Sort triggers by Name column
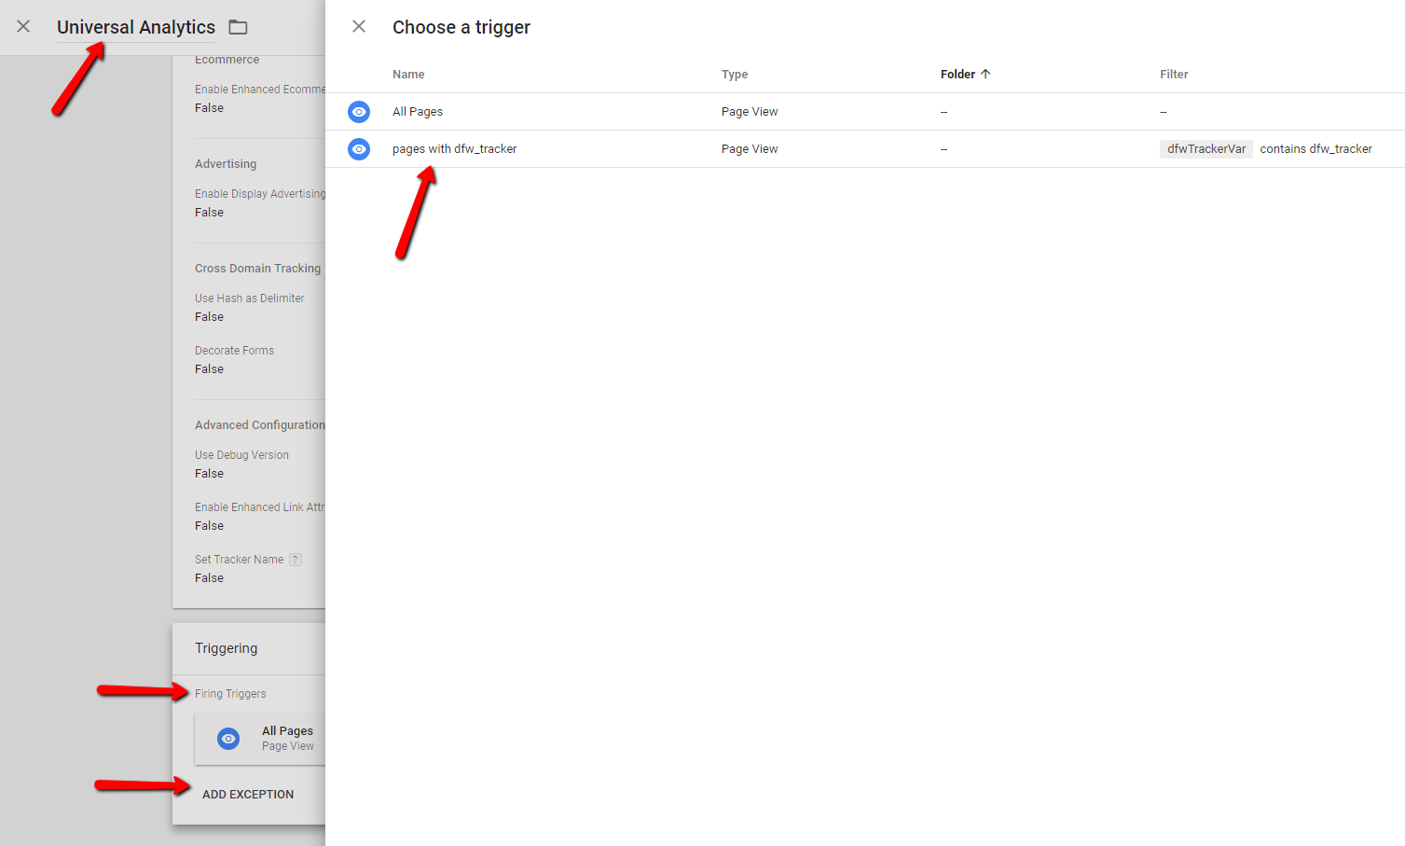1405x846 pixels. 408,74
